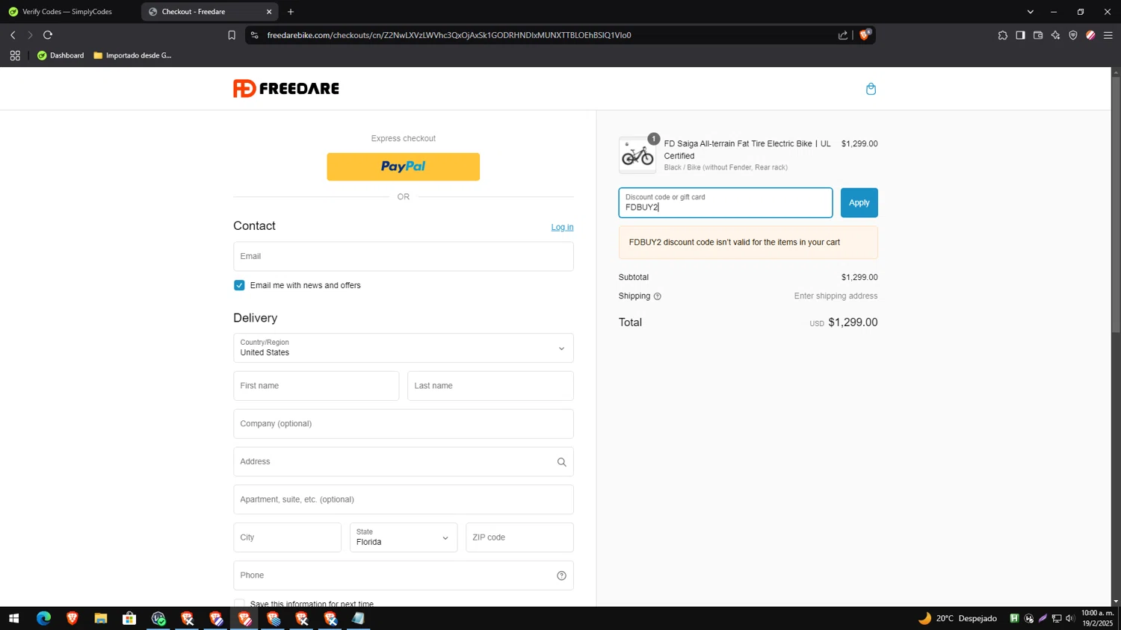Viewport: 1121px width, 630px height.
Task: Focus the Email input field
Action: [404, 256]
